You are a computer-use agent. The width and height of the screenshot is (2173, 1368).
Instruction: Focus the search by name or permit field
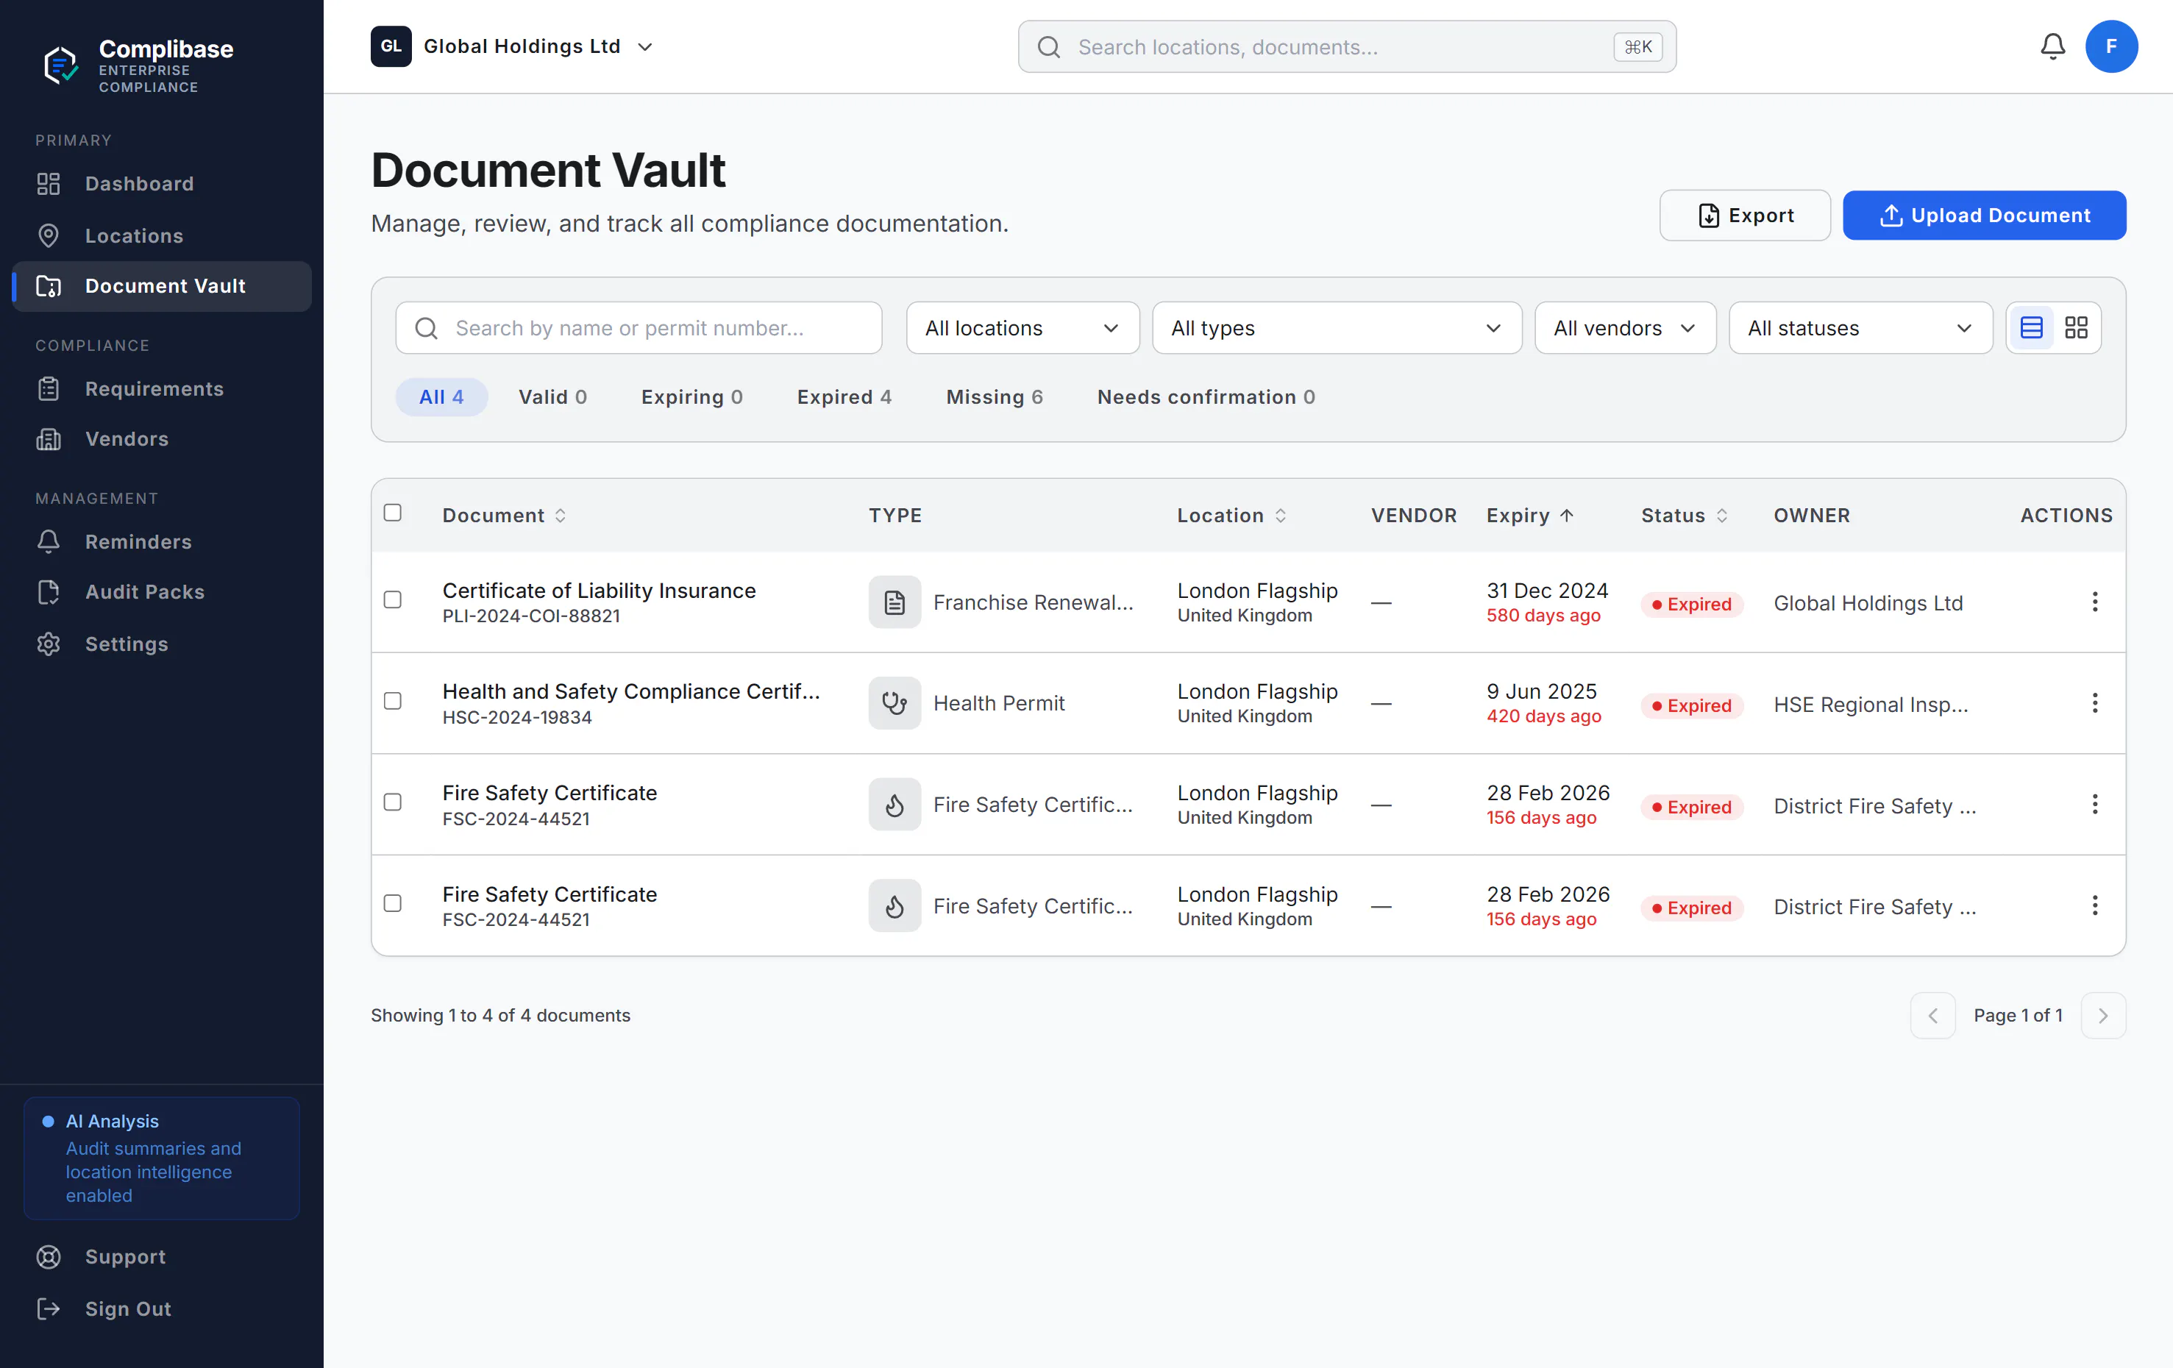[638, 327]
